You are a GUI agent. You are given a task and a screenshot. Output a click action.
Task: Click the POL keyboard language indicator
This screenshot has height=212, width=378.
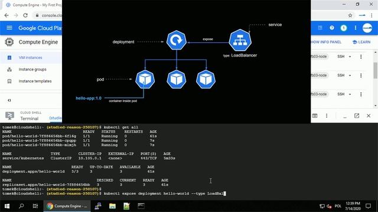pos(338,206)
